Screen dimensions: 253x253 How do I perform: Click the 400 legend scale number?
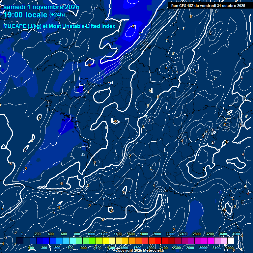pyautogui.click(x=50, y=234)
